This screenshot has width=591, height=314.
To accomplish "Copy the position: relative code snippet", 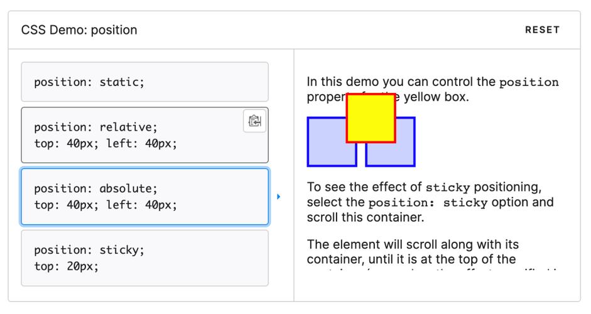I will (x=254, y=121).
